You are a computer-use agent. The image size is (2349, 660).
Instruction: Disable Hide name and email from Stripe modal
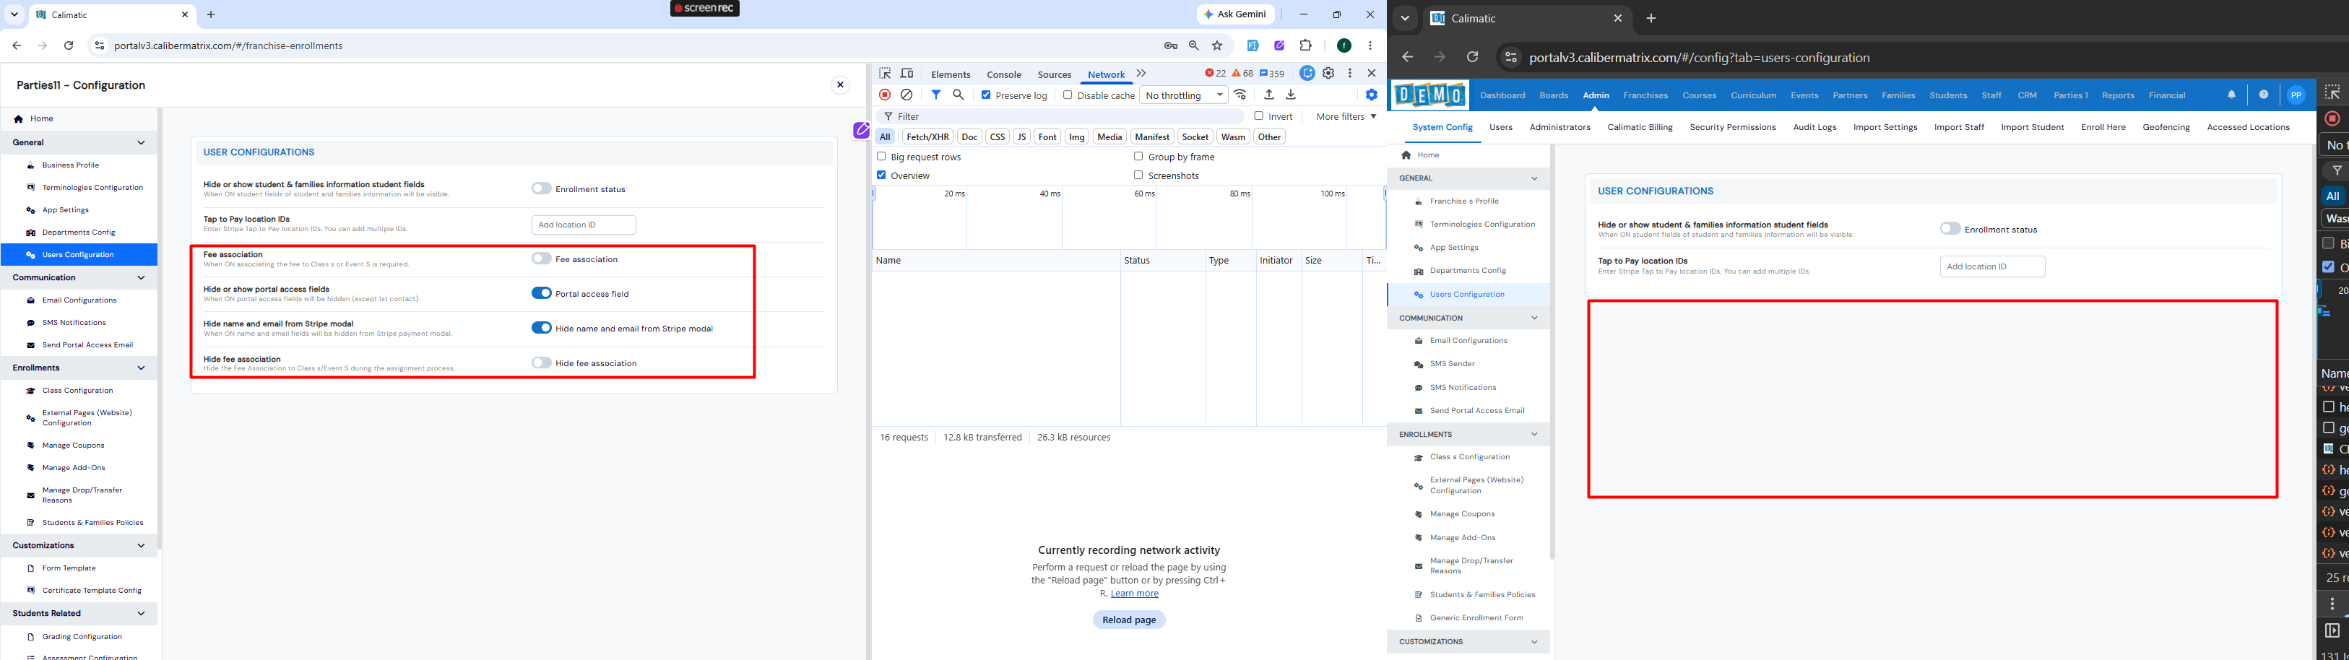click(542, 328)
